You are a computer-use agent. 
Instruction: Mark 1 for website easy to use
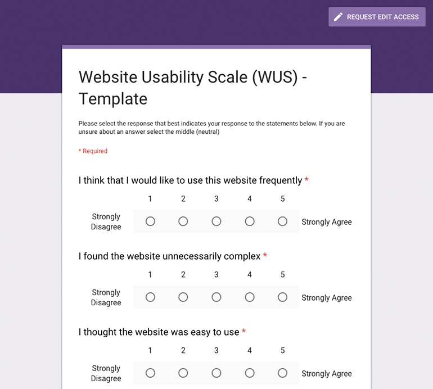[150, 373]
